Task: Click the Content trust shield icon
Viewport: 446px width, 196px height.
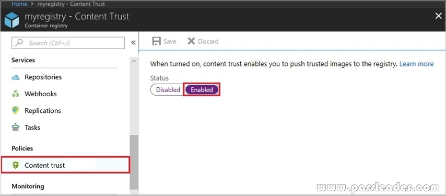Action: point(15,165)
